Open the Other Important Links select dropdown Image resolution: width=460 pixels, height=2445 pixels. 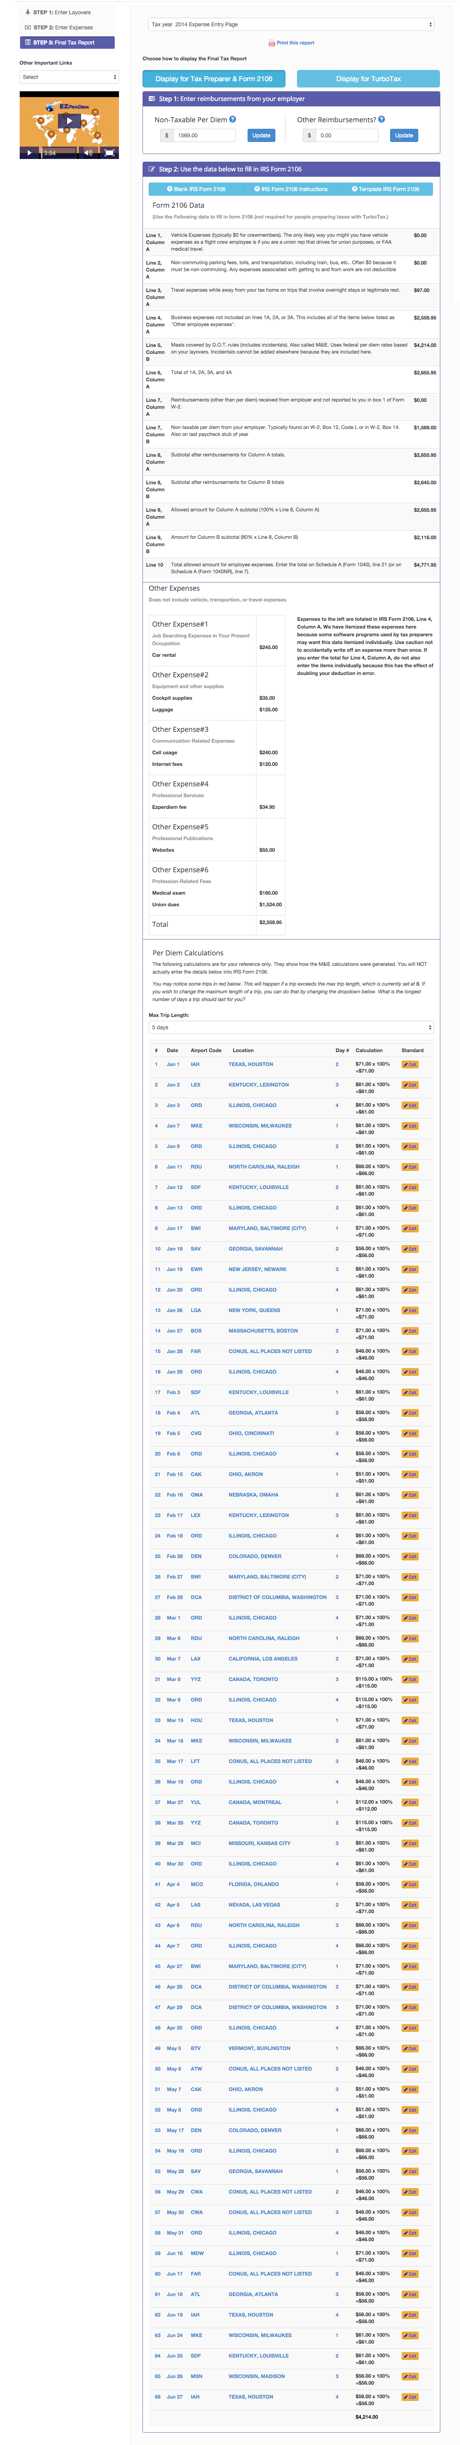point(69,77)
